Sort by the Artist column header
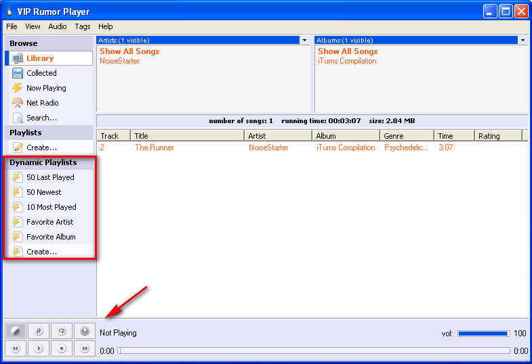The width and height of the screenshot is (532, 364). point(279,136)
